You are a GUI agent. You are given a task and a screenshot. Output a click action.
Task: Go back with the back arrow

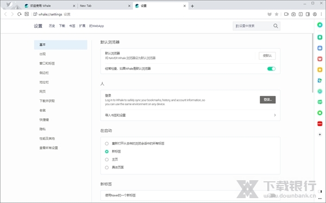click(x=5, y=14)
